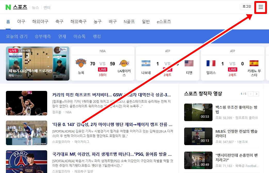Open 승부예측 submenu

click(x=43, y=36)
